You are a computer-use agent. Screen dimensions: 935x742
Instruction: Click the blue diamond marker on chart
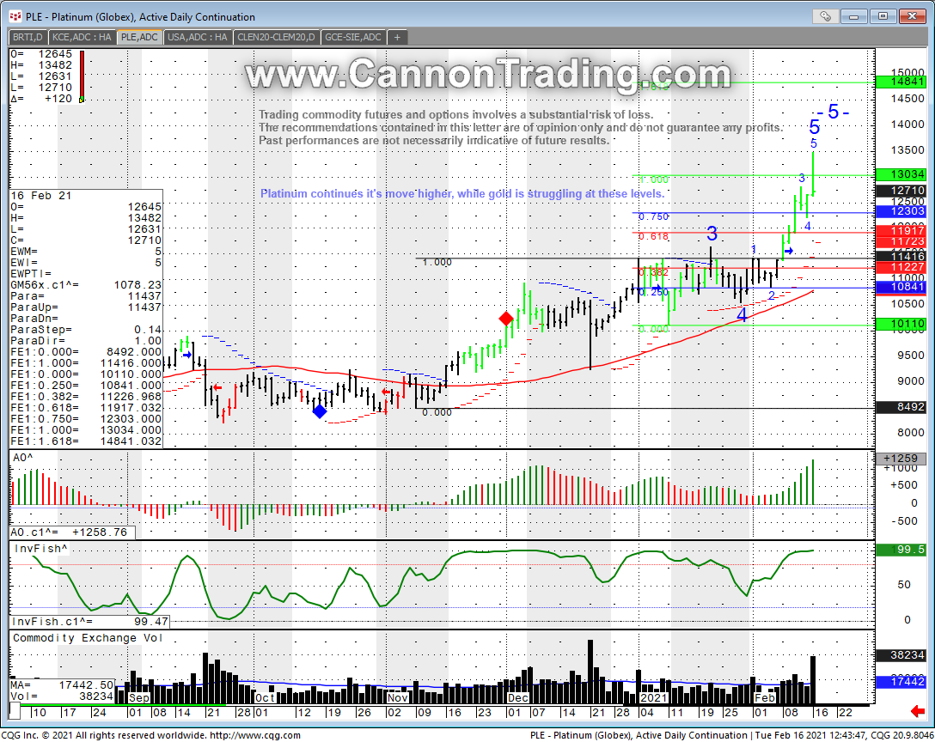(319, 411)
